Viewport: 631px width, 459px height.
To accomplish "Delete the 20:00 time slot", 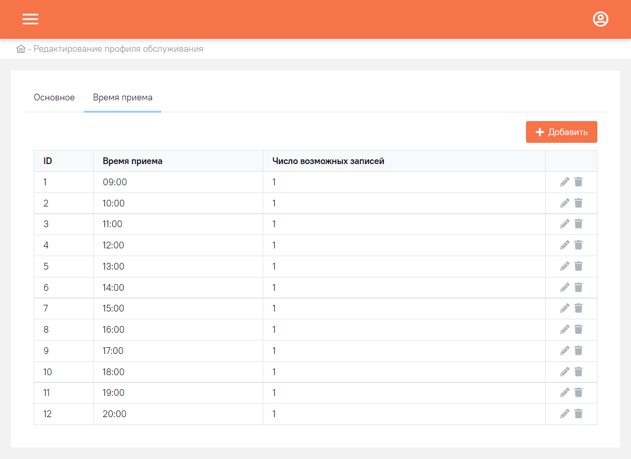I will coord(578,414).
